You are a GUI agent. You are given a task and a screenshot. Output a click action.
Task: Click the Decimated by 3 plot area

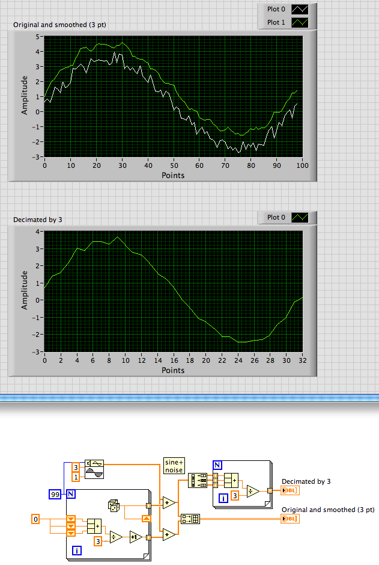tap(174, 291)
